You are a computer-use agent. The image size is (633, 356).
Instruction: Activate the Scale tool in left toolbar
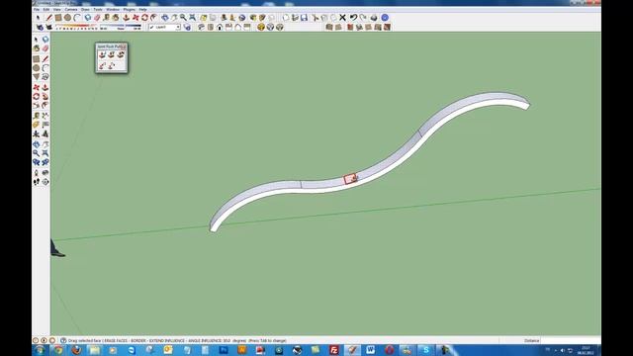(x=36, y=106)
